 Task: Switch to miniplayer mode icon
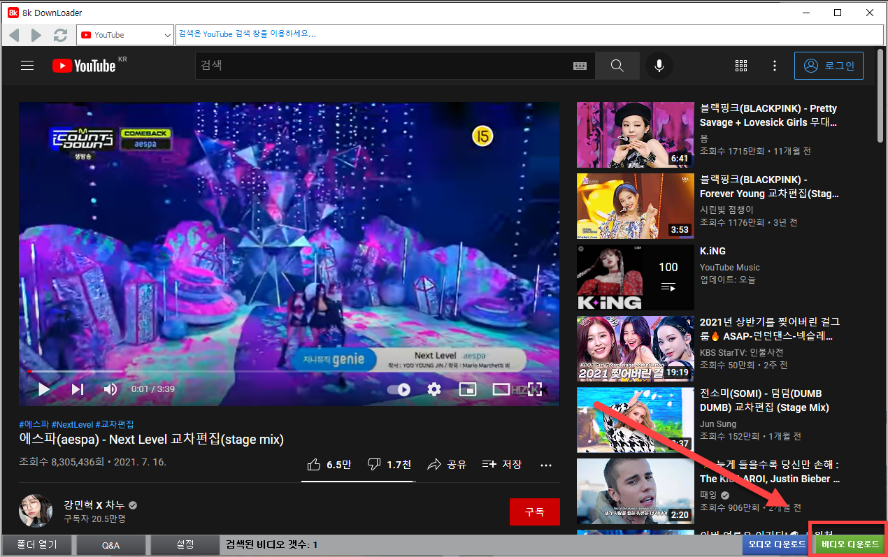(x=468, y=389)
